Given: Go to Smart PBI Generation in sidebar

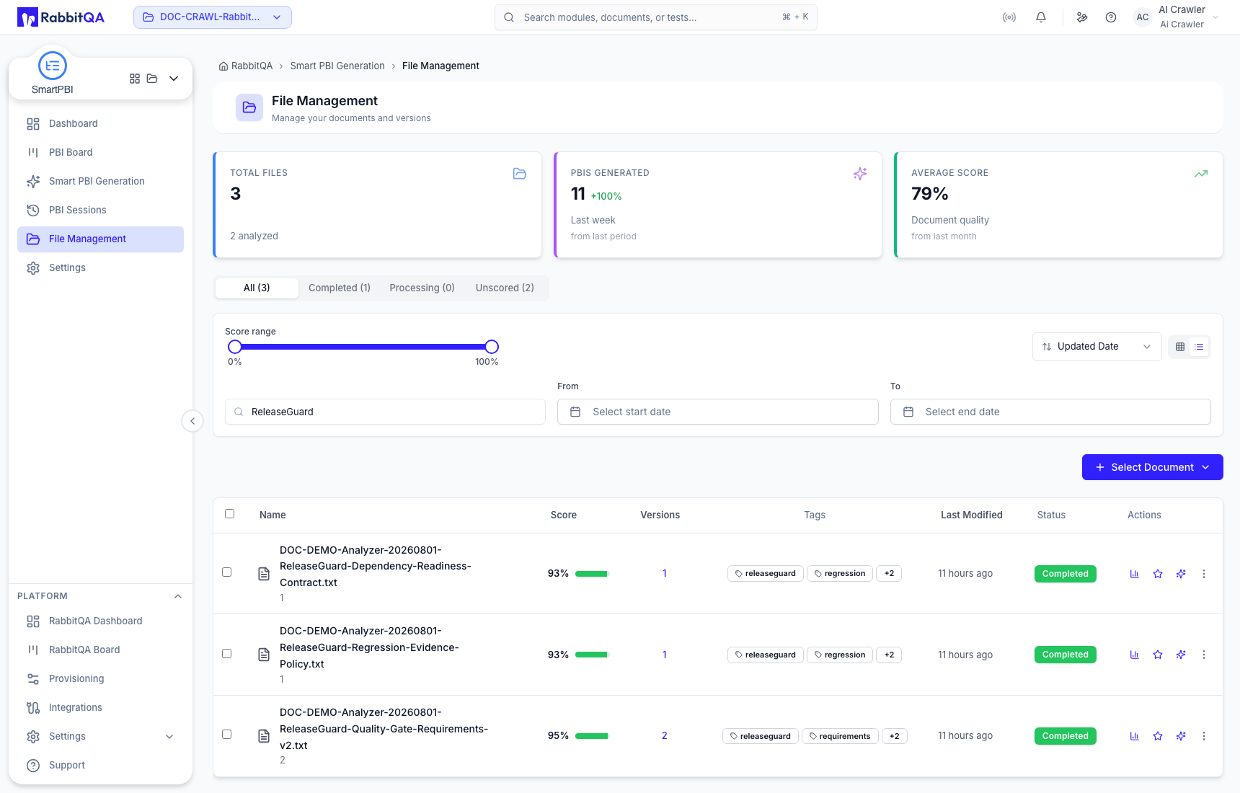Looking at the screenshot, I should (x=100, y=182).
